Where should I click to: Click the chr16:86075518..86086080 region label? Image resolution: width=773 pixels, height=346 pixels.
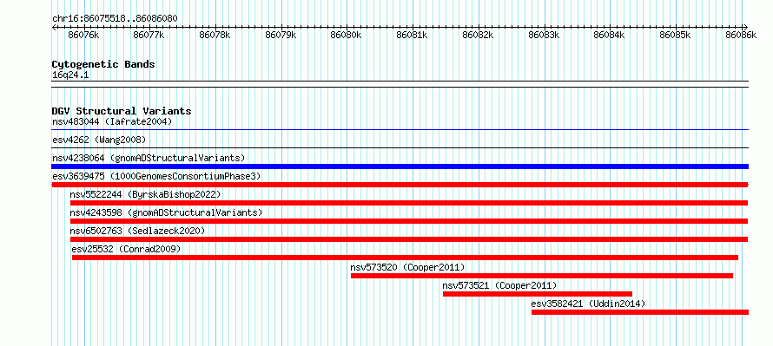[115, 19]
